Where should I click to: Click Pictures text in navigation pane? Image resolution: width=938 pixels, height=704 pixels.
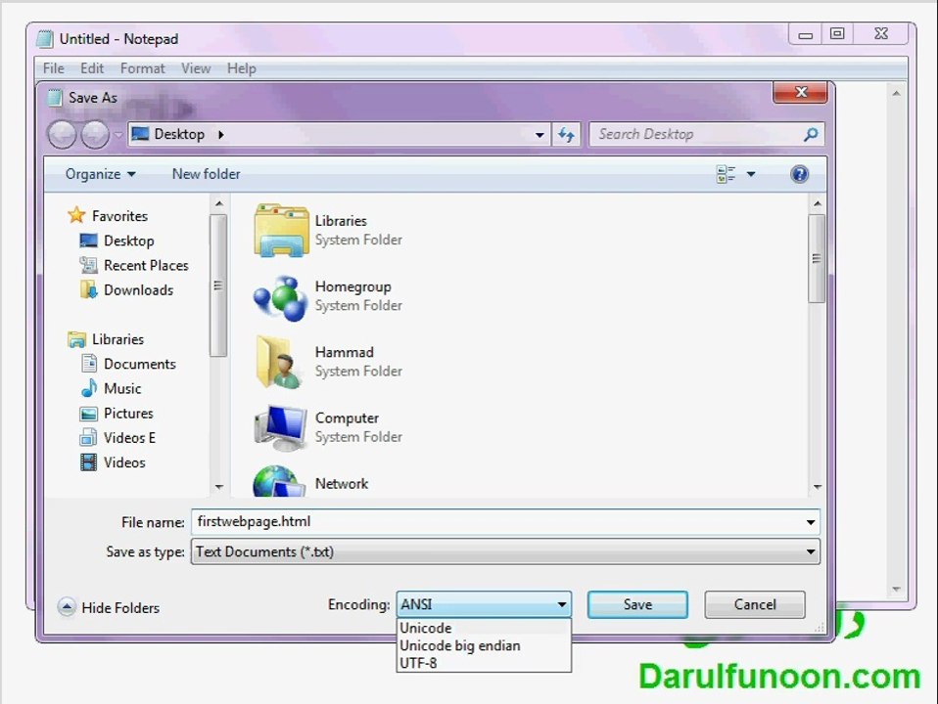click(128, 414)
